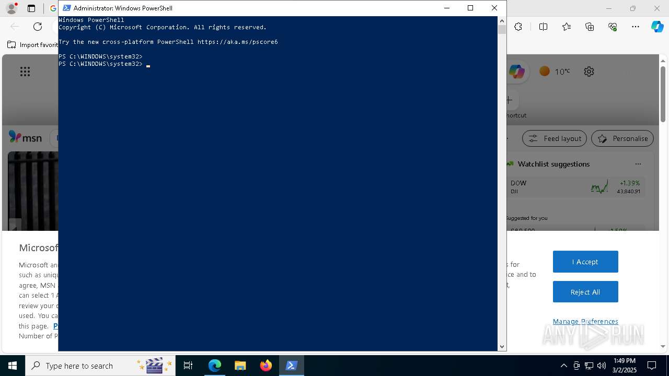The image size is (669, 376).
Task: Open Watchlist suggestions more options
Action: (638, 164)
